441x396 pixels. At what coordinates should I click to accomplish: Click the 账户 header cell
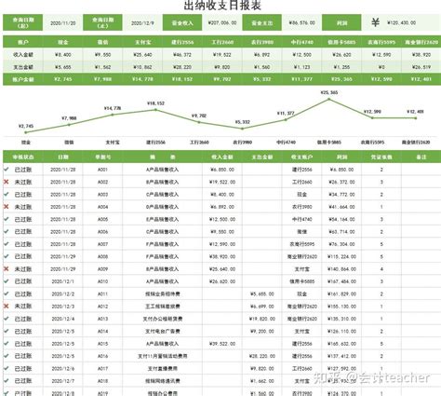(23, 42)
